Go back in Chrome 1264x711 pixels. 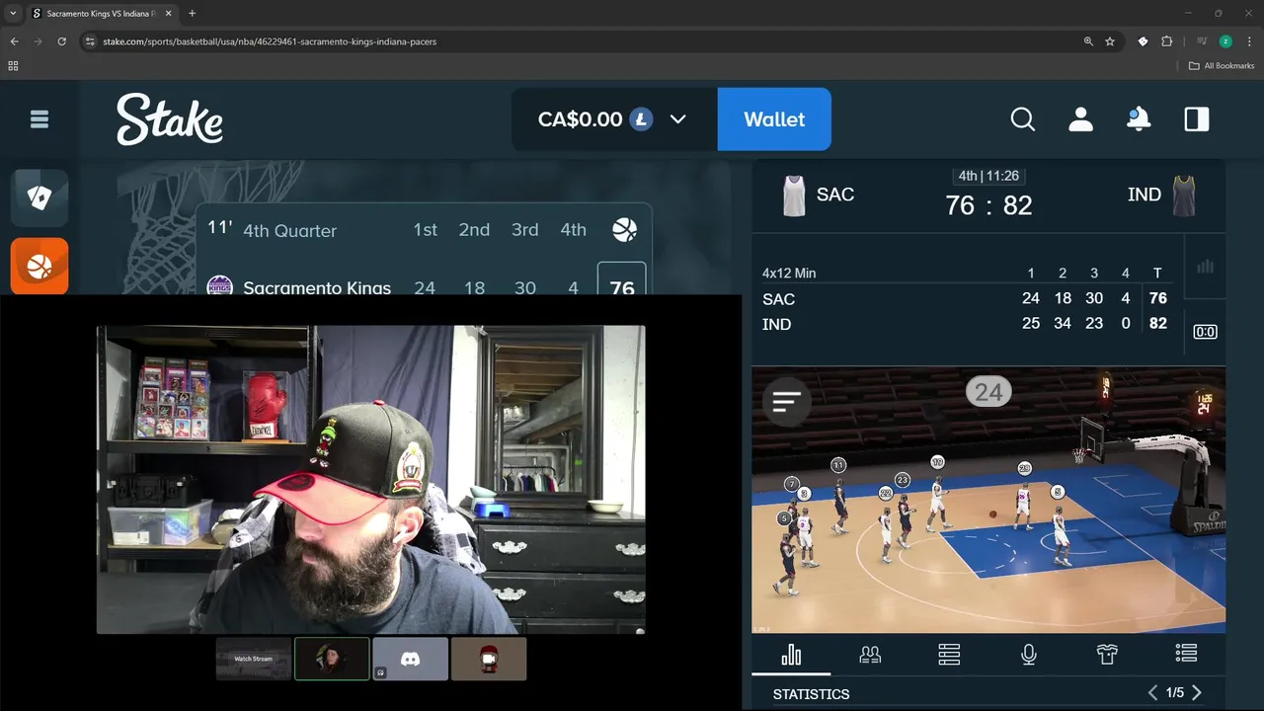pyautogui.click(x=14, y=41)
